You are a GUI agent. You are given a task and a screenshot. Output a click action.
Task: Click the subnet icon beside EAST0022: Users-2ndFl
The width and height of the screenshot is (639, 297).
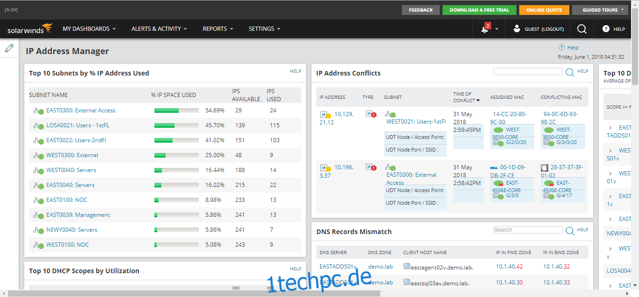[x=38, y=141]
